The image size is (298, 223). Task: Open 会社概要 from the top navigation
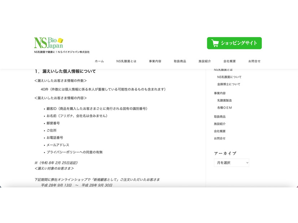tap(229, 61)
